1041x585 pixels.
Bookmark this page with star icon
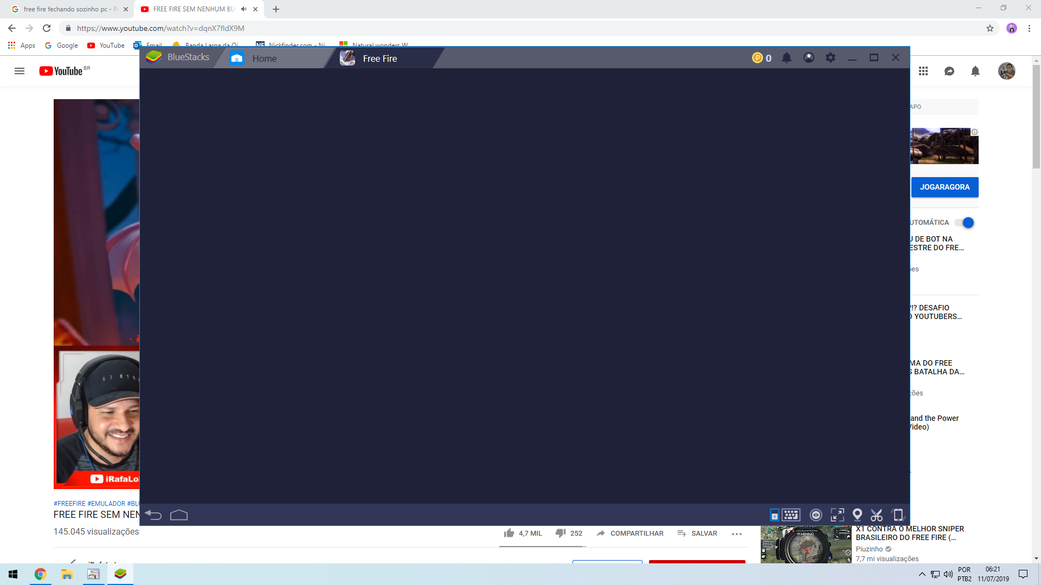pos(990,28)
